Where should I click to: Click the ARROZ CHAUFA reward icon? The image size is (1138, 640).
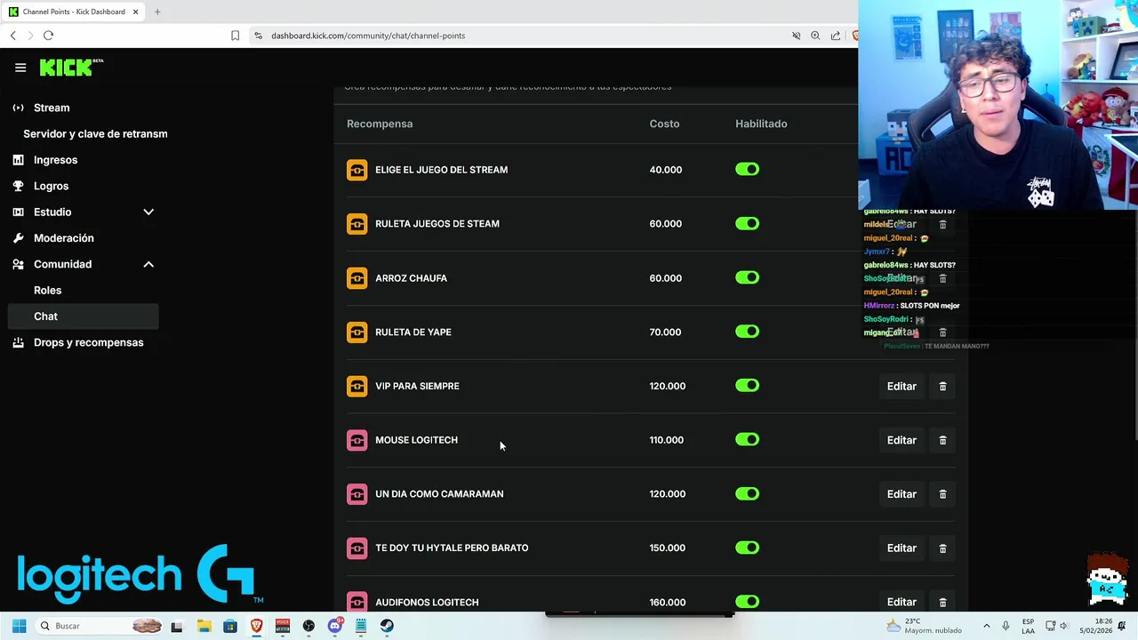tap(357, 278)
